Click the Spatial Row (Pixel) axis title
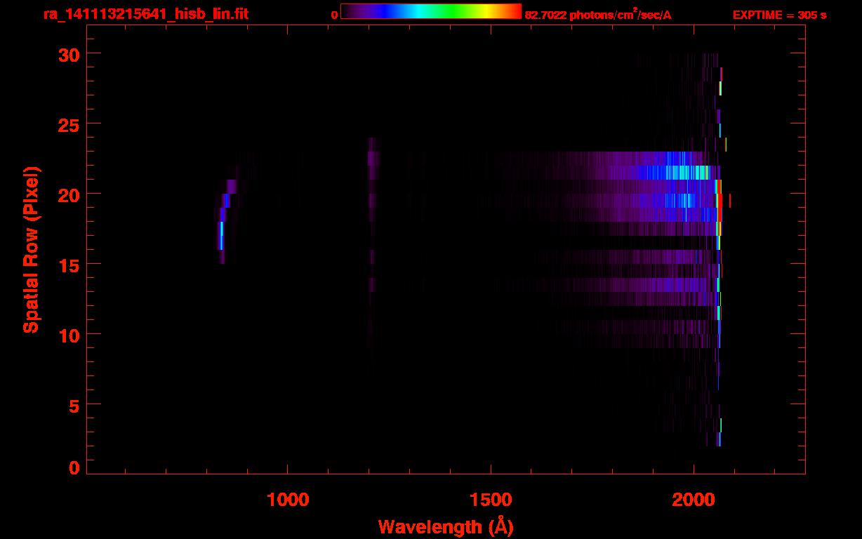862x539 pixels. pos(31,249)
